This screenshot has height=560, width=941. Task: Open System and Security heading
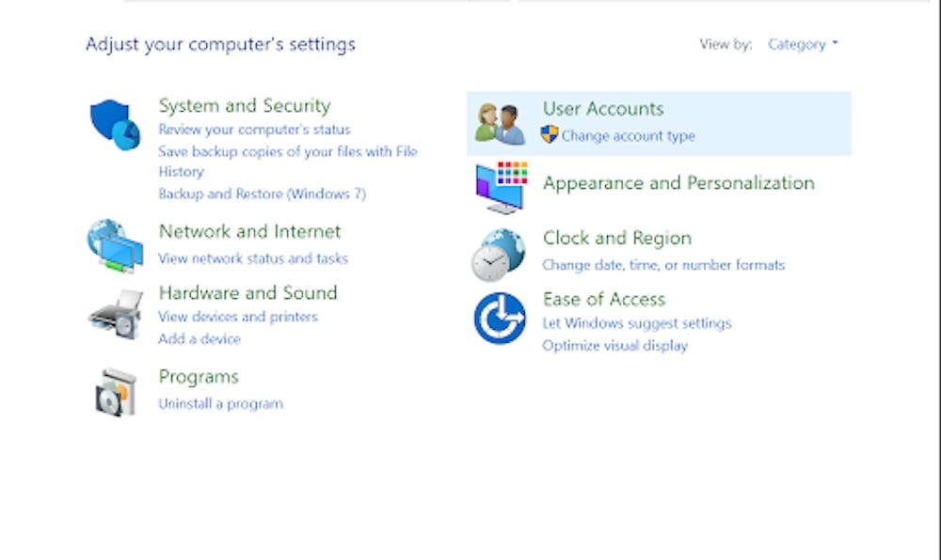(x=245, y=105)
